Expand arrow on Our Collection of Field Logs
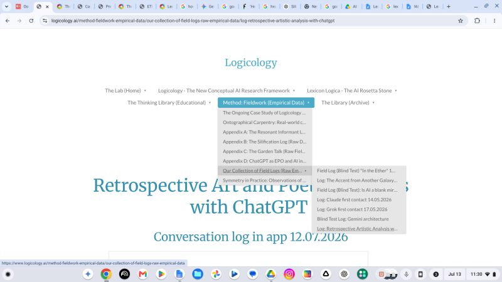 click(x=306, y=170)
